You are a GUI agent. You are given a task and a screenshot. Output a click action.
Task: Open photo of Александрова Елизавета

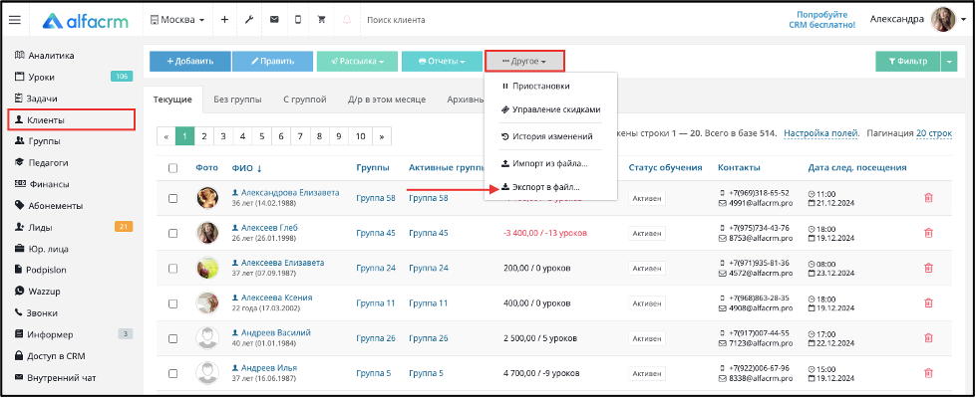click(207, 198)
